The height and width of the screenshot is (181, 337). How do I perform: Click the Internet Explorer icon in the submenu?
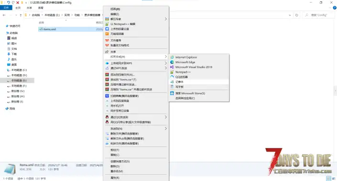point(172,57)
